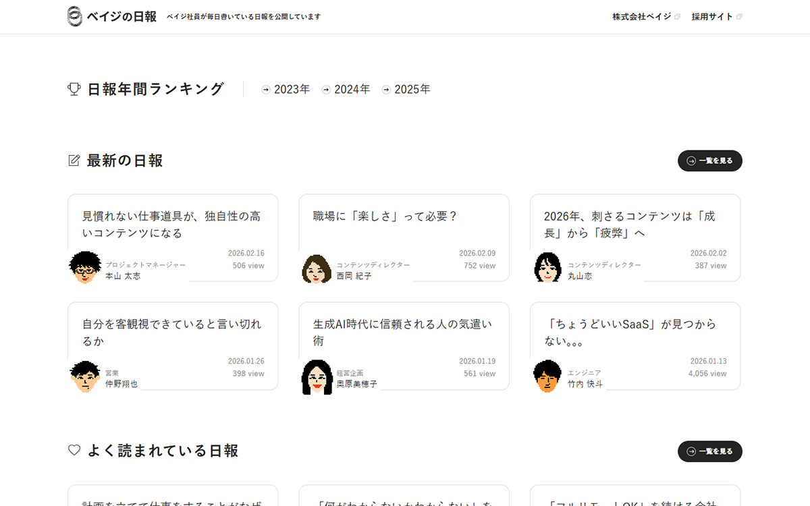810x506 pixels.
Task: Open the 2025年 yearly ranking link
Action: (407, 88)
